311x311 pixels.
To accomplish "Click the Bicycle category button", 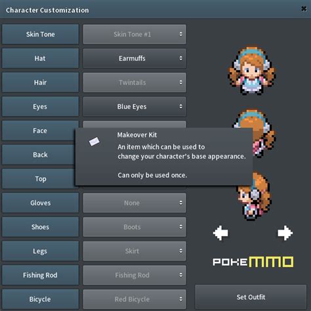I will pos(40,299).
